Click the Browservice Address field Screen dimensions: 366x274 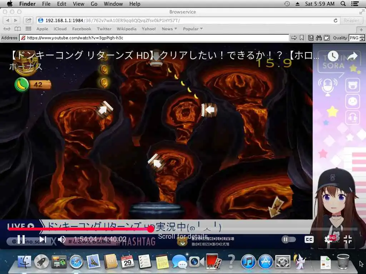click(x=154, y=38)
